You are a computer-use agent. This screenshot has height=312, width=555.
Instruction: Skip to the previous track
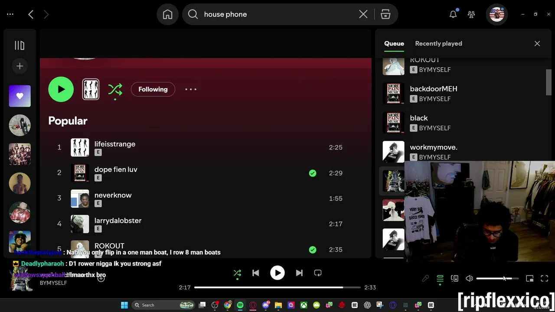pos(255,273)
